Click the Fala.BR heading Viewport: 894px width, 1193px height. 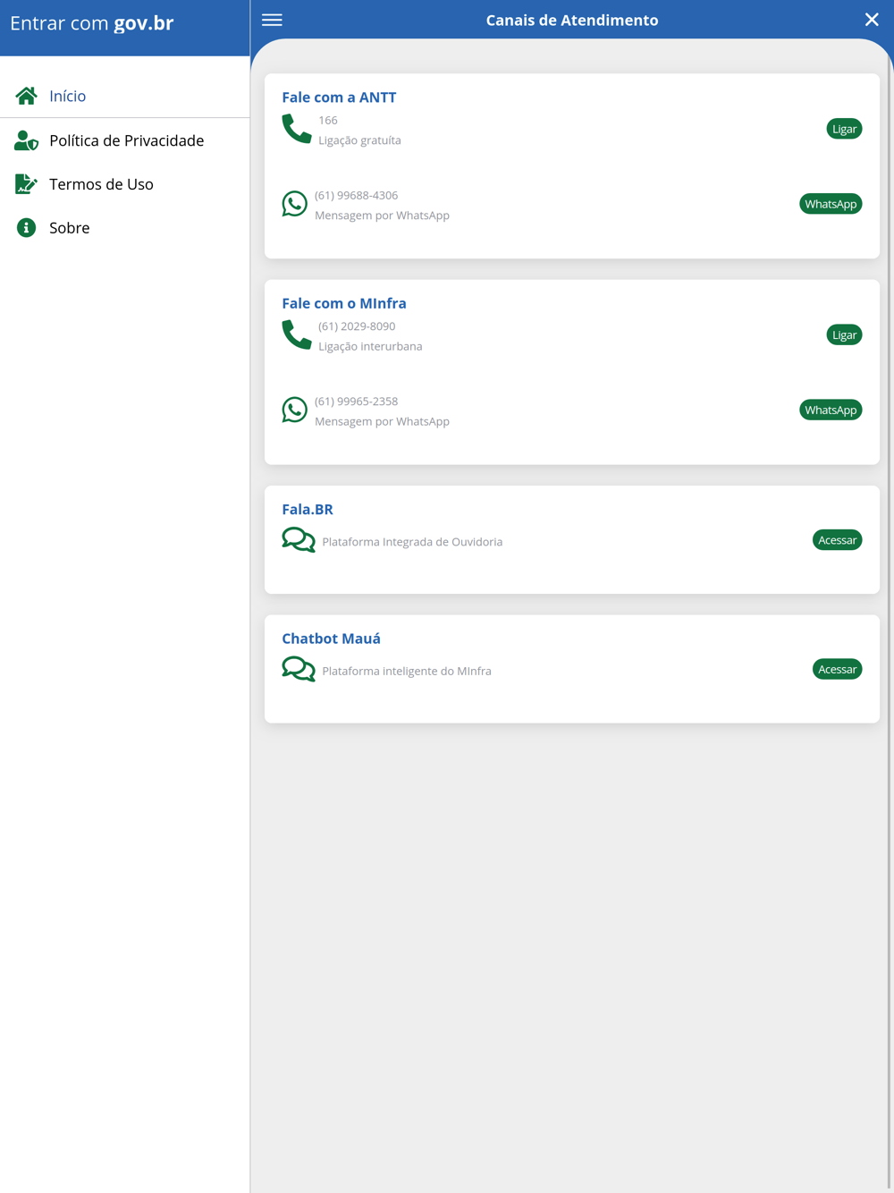pos(308,509)
